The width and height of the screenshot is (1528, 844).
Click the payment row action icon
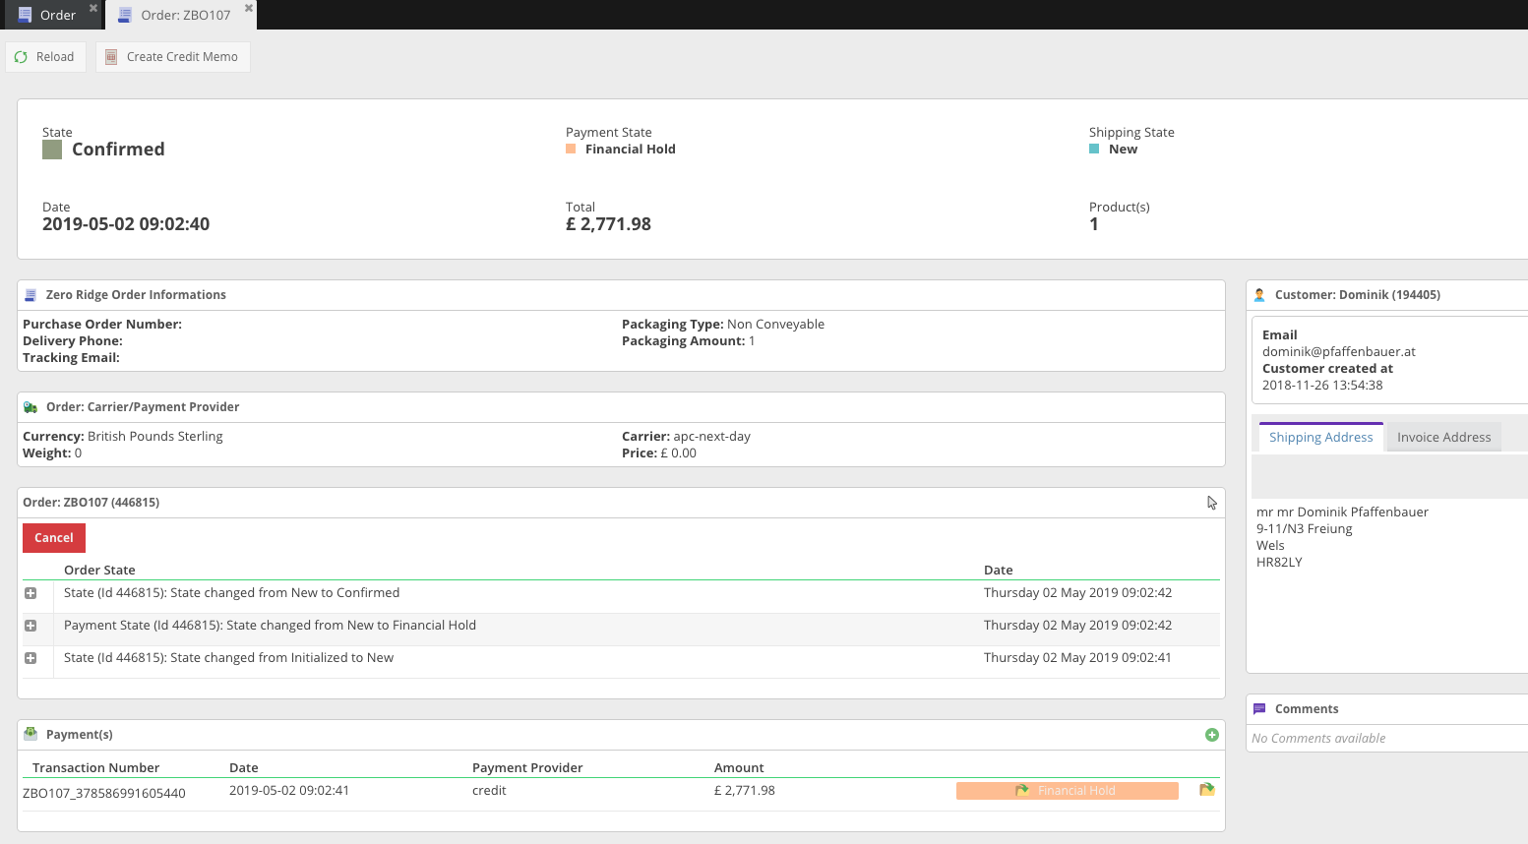(x=1207, y=790)
